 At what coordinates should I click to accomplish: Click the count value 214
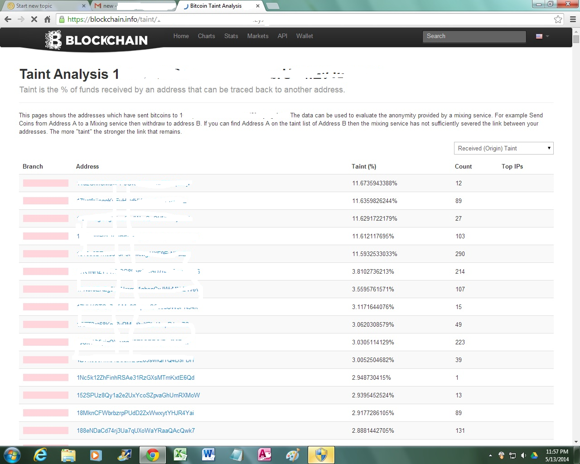460,271
